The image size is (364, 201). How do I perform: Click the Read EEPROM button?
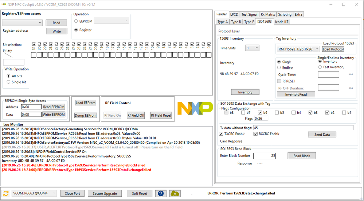(54, 107)
